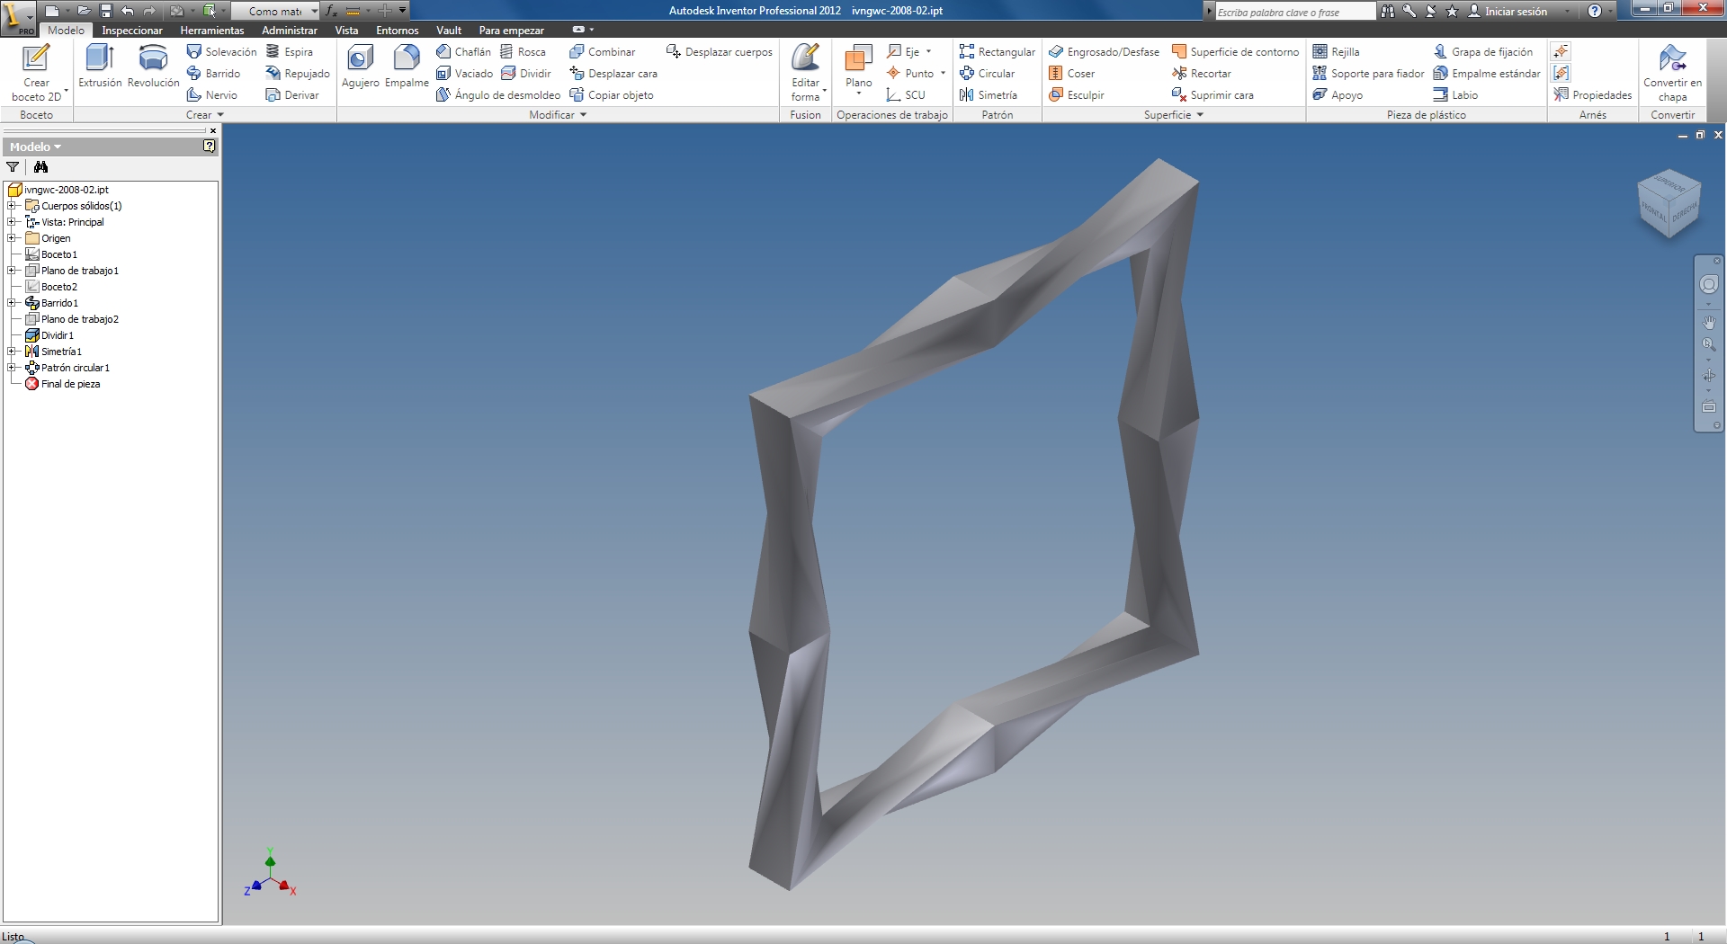Image resolution: width=1727 pixels, height=944 pixels.
Task: Click the ViewCube in the viewport
Action: point(1669,204)
